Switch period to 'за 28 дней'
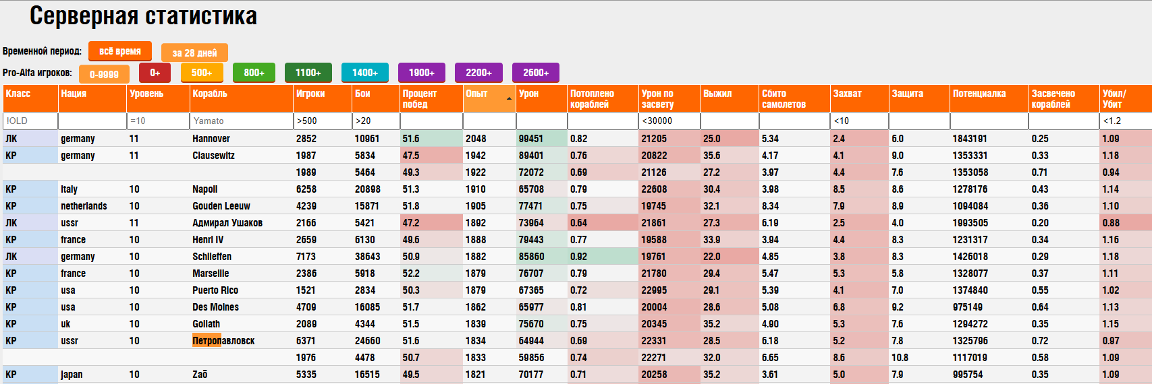Screen dimensions: 1152x384 coord(194,53)
